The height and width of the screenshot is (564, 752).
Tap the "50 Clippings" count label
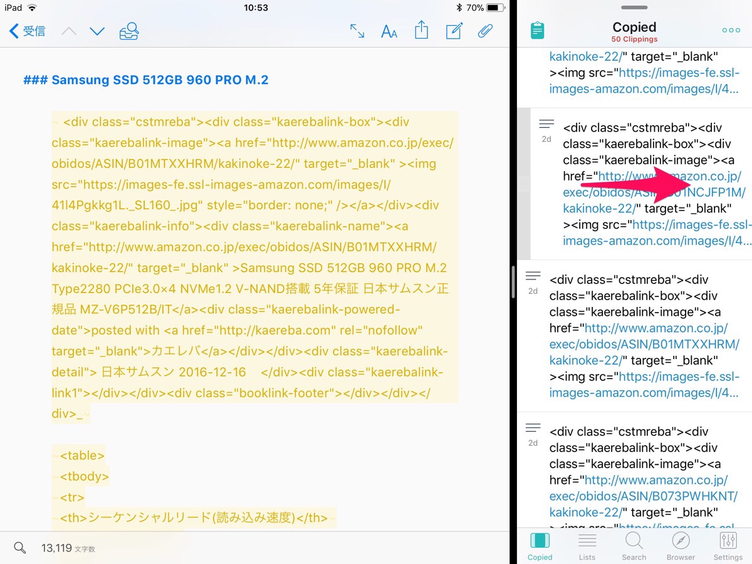point(634,39)
